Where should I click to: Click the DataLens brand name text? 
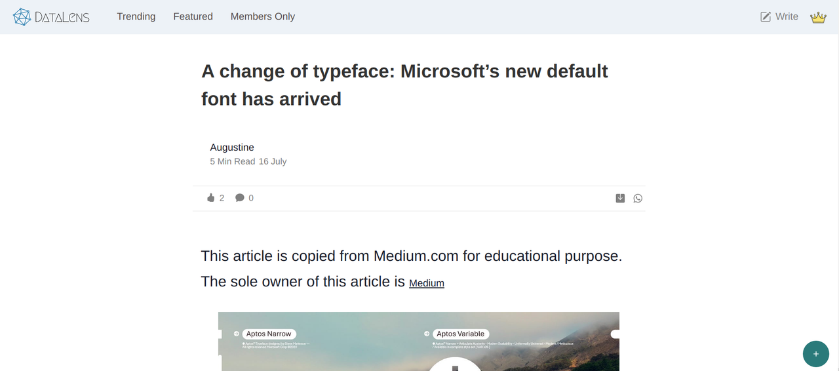click(x=62, y=18)
